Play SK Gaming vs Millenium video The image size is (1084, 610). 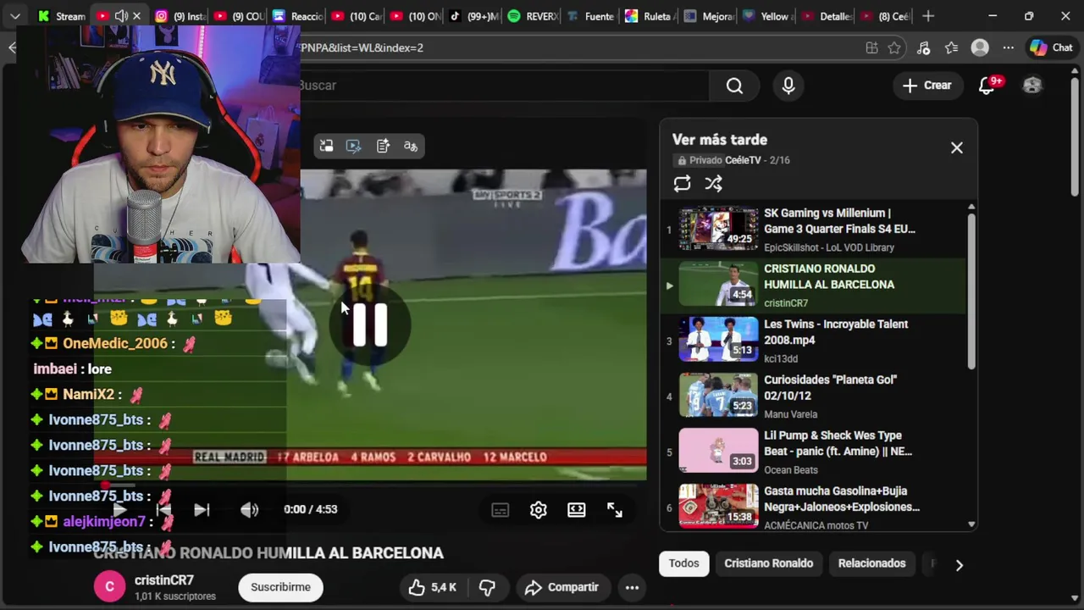tap(814, 230)
